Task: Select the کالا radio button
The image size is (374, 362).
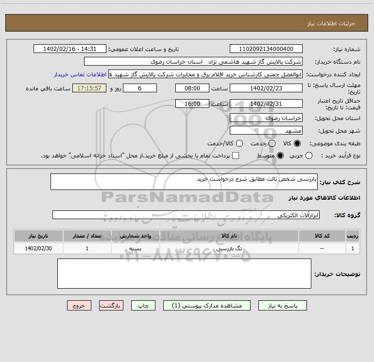Action: (297, 143)
